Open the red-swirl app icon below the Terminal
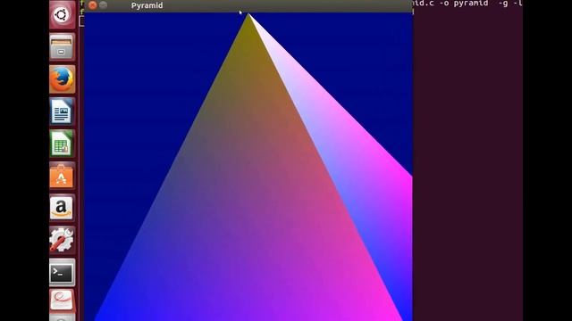 62,300
